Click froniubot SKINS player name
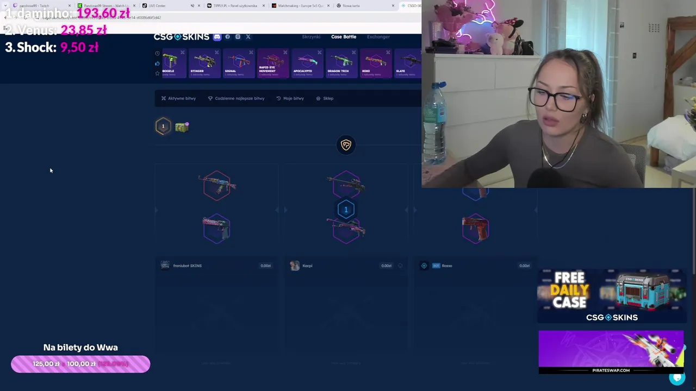696x391 pixels. (x=187, y=266)
